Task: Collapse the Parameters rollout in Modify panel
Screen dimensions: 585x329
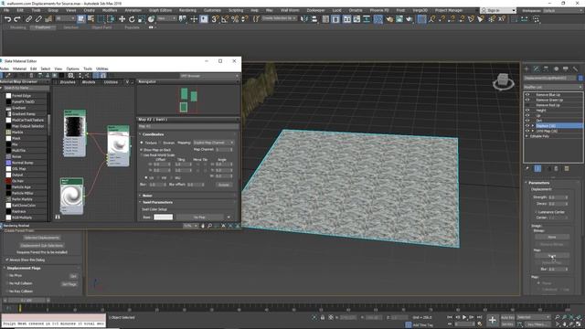Action: (538, 183)
